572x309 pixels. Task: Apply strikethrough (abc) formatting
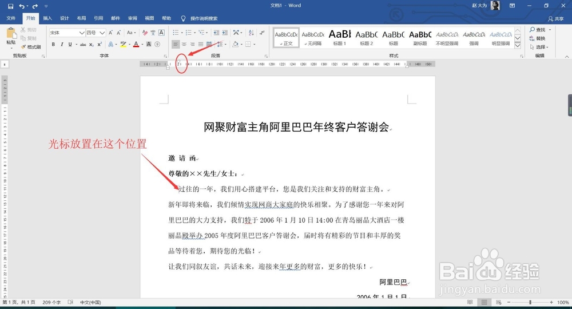83,45
